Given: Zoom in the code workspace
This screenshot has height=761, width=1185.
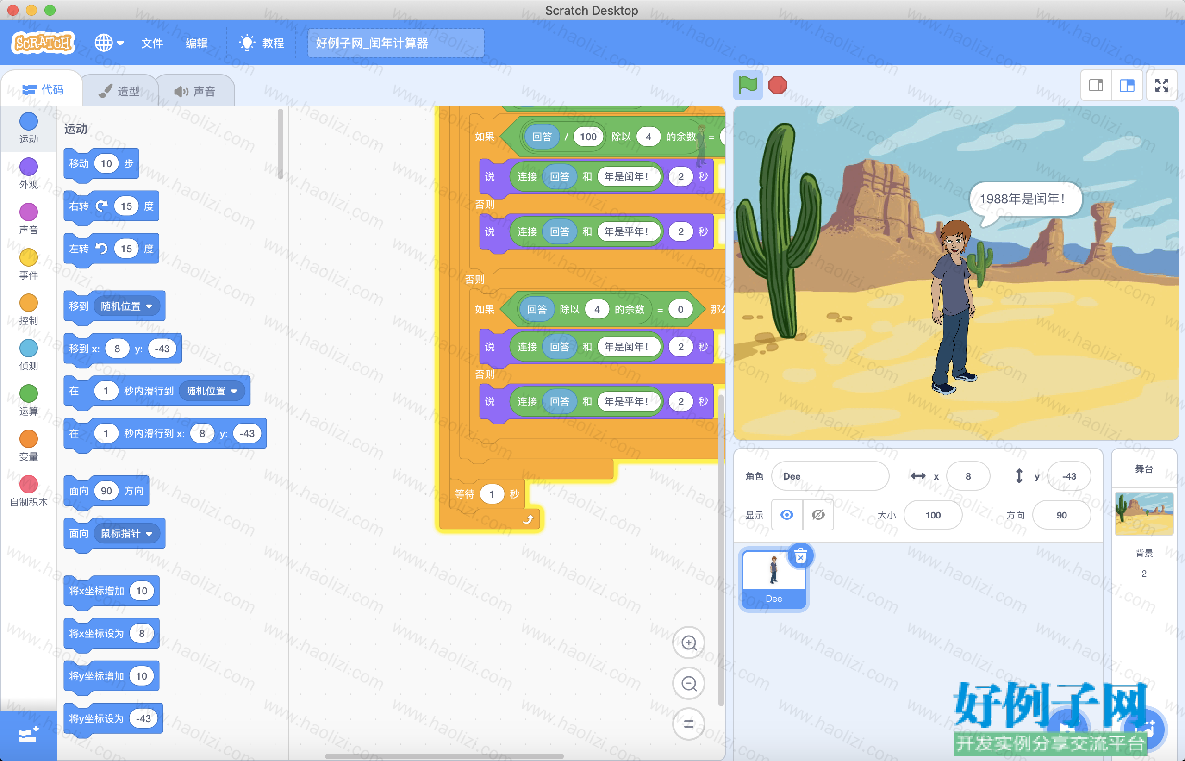Looking at the screenshot, I should (688, 643).
